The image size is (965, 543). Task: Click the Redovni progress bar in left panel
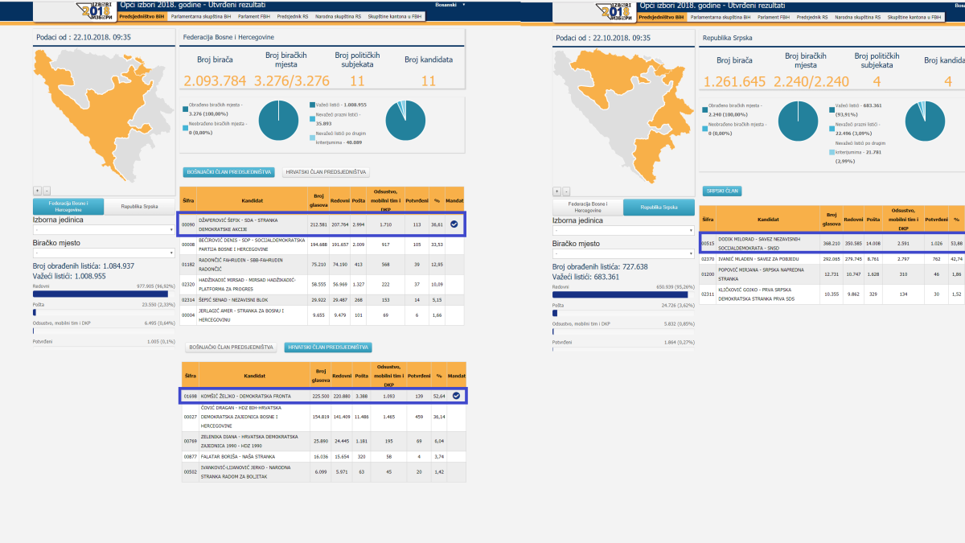tap(104, 293)
